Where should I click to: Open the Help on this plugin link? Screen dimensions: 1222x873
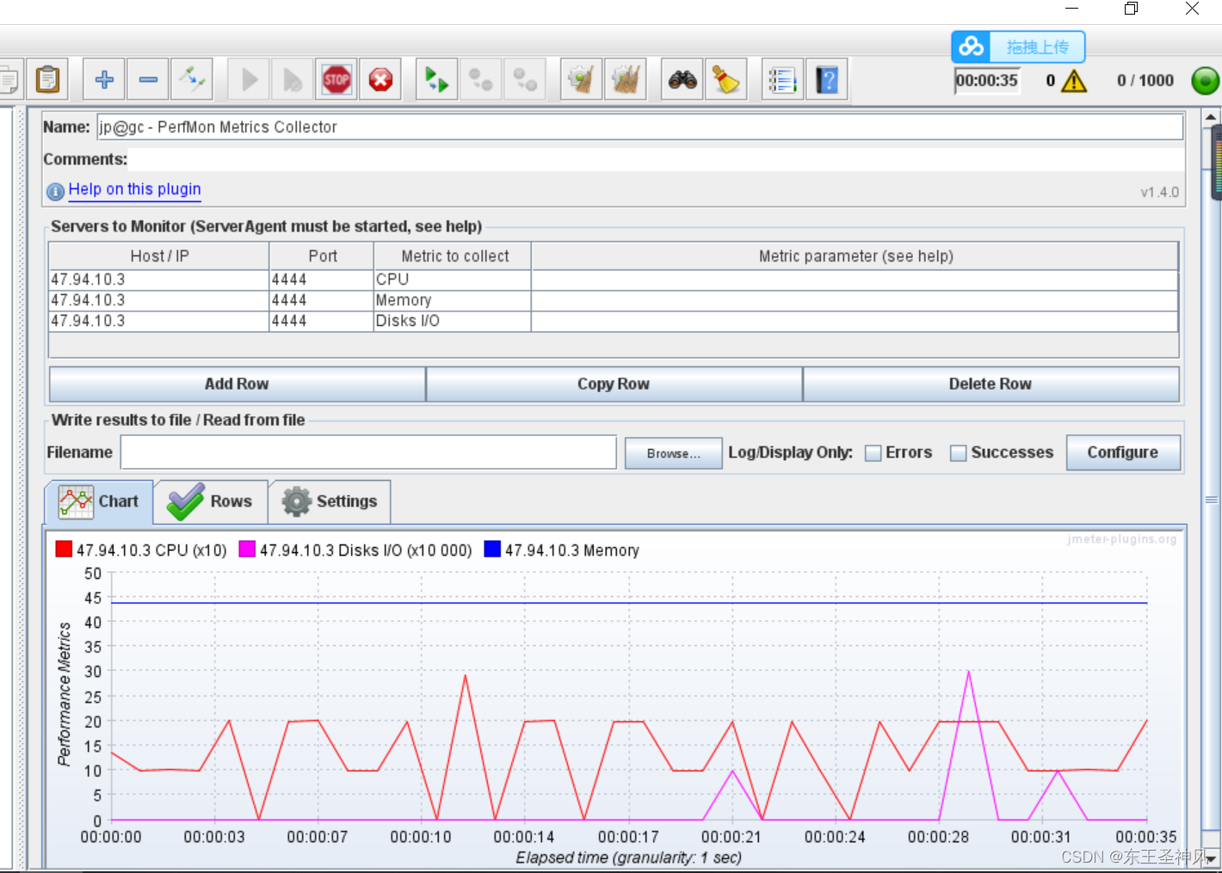point(134,189)
